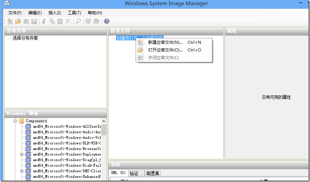Click the Create Configuration Set toolbar icon
Image resolution: width=310 pixels, height=182 pixels.
click(x=97, y=21)
